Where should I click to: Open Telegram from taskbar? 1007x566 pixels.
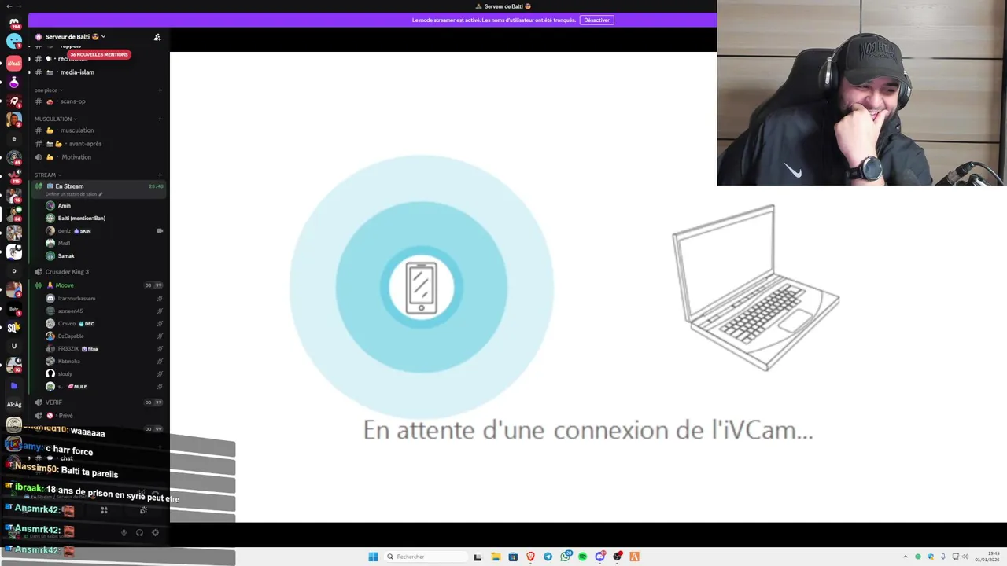click(548, 557)
